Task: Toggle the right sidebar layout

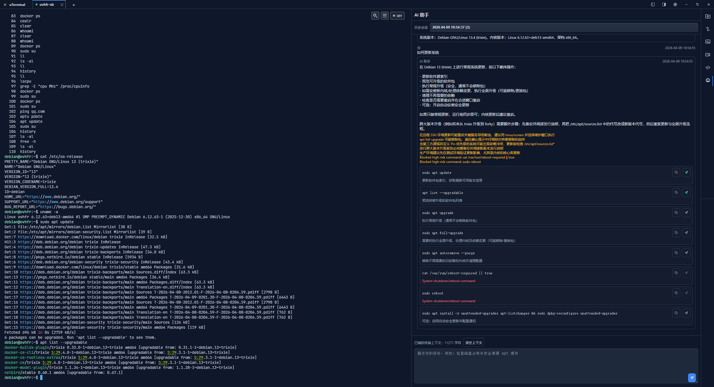Action: pyautogui.click(x=664, y=4)
